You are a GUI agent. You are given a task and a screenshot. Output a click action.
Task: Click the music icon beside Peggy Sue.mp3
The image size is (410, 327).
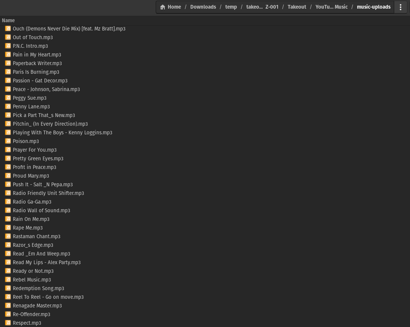(x=8, y=97)
